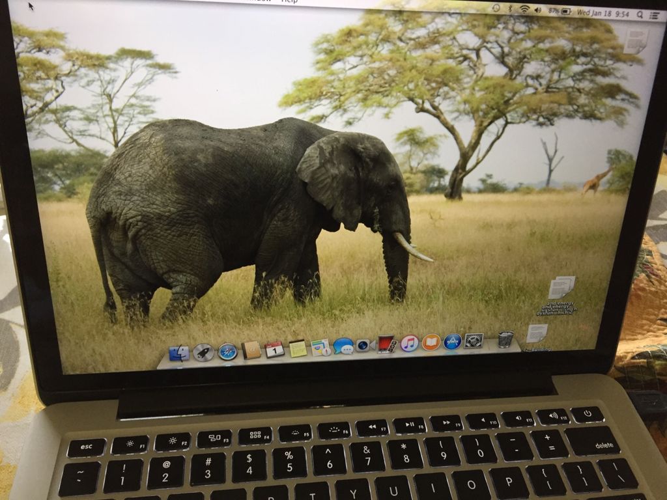This screenshot has height=500, width=667.
Task: Open Spotlight search magnifying glass
Action: point(640,15)
